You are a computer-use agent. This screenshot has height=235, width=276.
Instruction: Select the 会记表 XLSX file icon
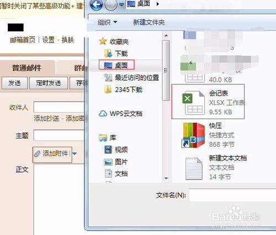pyautogui.click(x=193, y=103)
